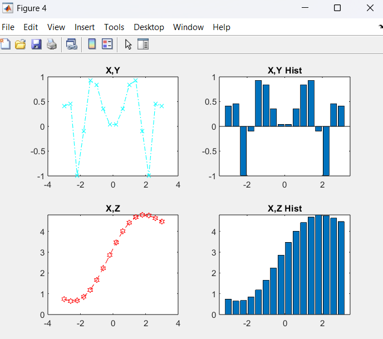Click the Link Plot toolbar icon
The height and width of the screenshot is (339, 383).
coord(72,45)
